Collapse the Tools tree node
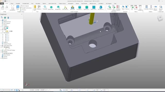The image size is (165, 92). pos(1,30)
